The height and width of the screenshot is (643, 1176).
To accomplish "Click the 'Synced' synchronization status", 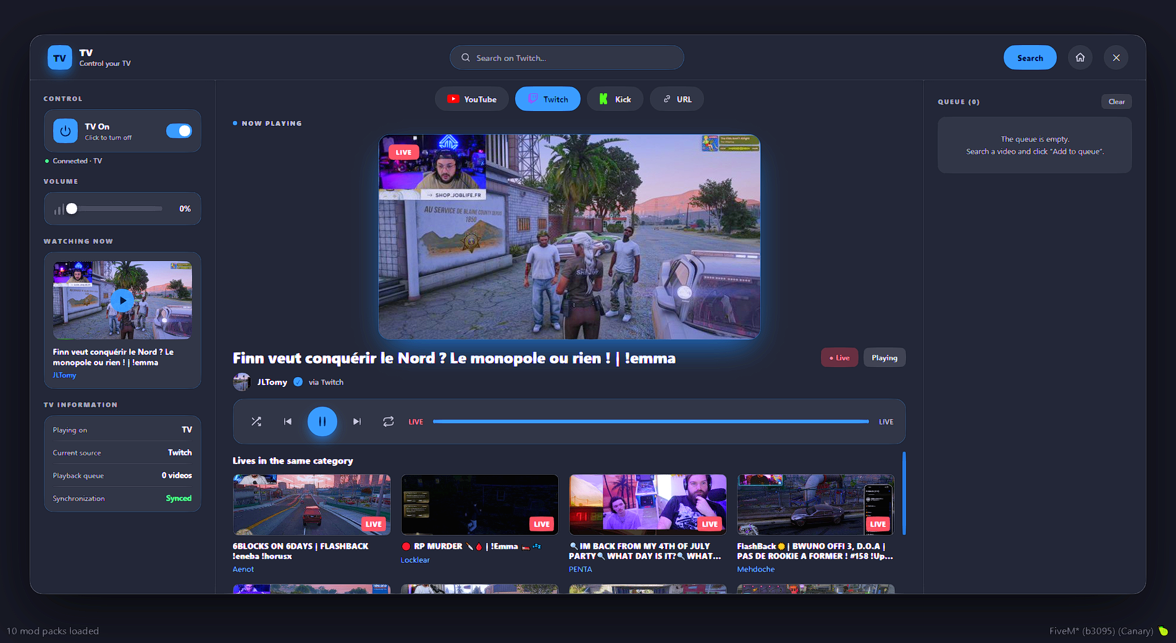I will click(178, 499).
